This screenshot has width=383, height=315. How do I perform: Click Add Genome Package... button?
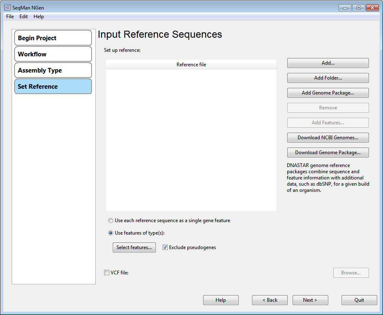point(328,93)
